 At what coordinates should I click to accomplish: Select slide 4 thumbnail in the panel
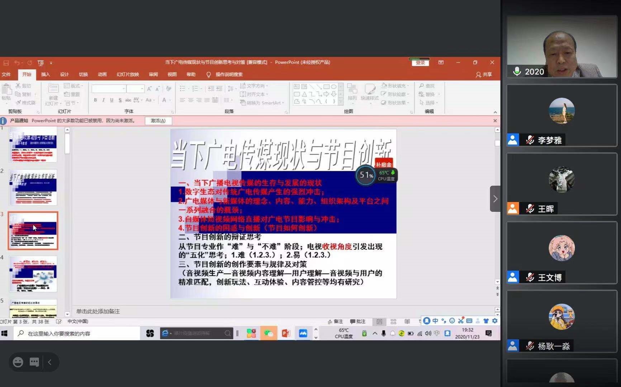point(33,274)
